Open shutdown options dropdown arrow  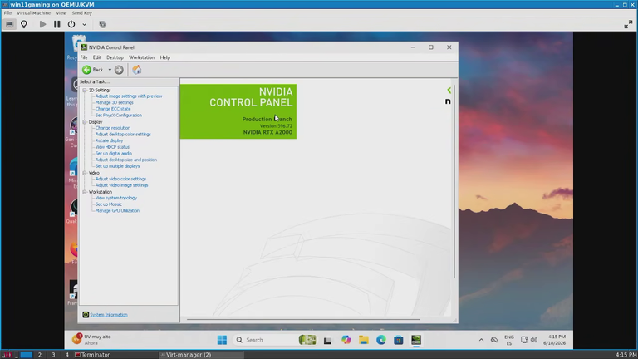(84, 24)
